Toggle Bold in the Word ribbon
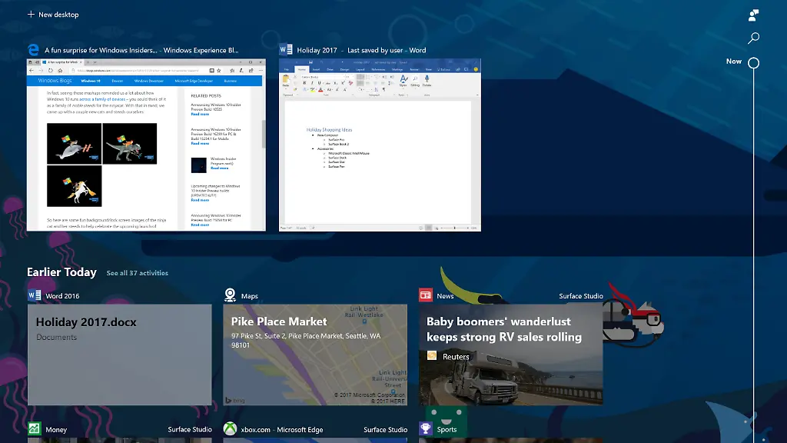The image size is (787, 443). pos(304,82)
